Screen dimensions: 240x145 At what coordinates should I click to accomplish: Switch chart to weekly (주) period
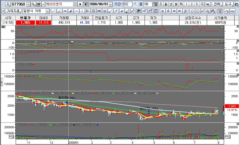click(161, 4)
